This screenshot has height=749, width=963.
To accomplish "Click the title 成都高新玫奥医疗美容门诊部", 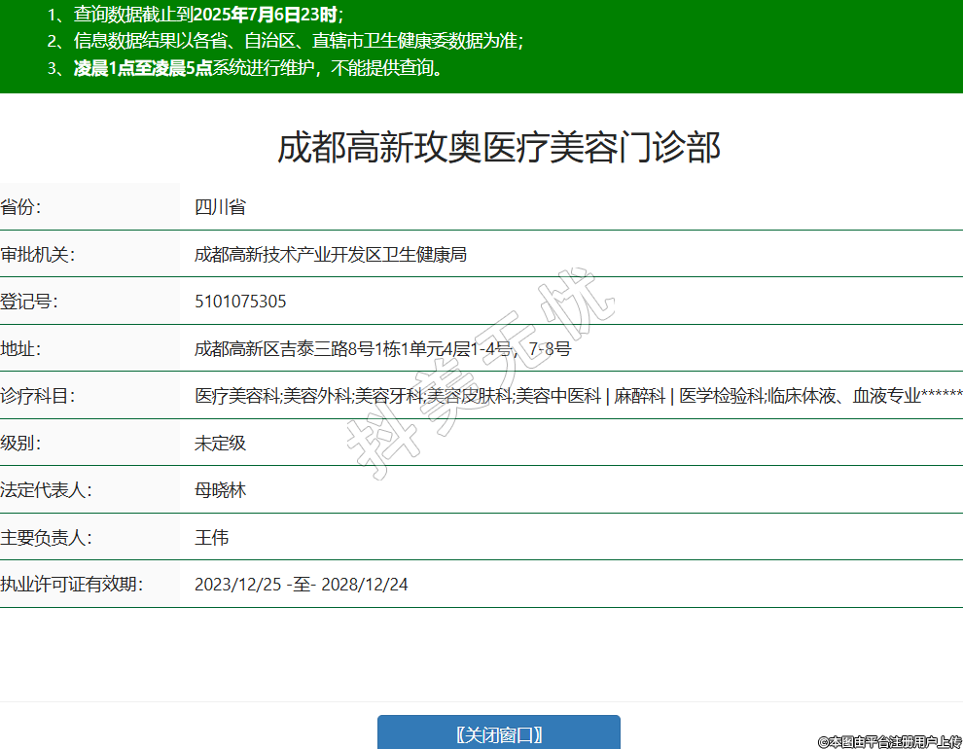I will 498,148.
